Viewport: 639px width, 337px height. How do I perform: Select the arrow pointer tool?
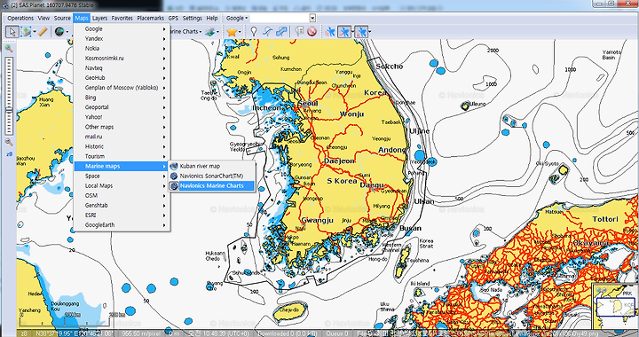click(12, 31)
